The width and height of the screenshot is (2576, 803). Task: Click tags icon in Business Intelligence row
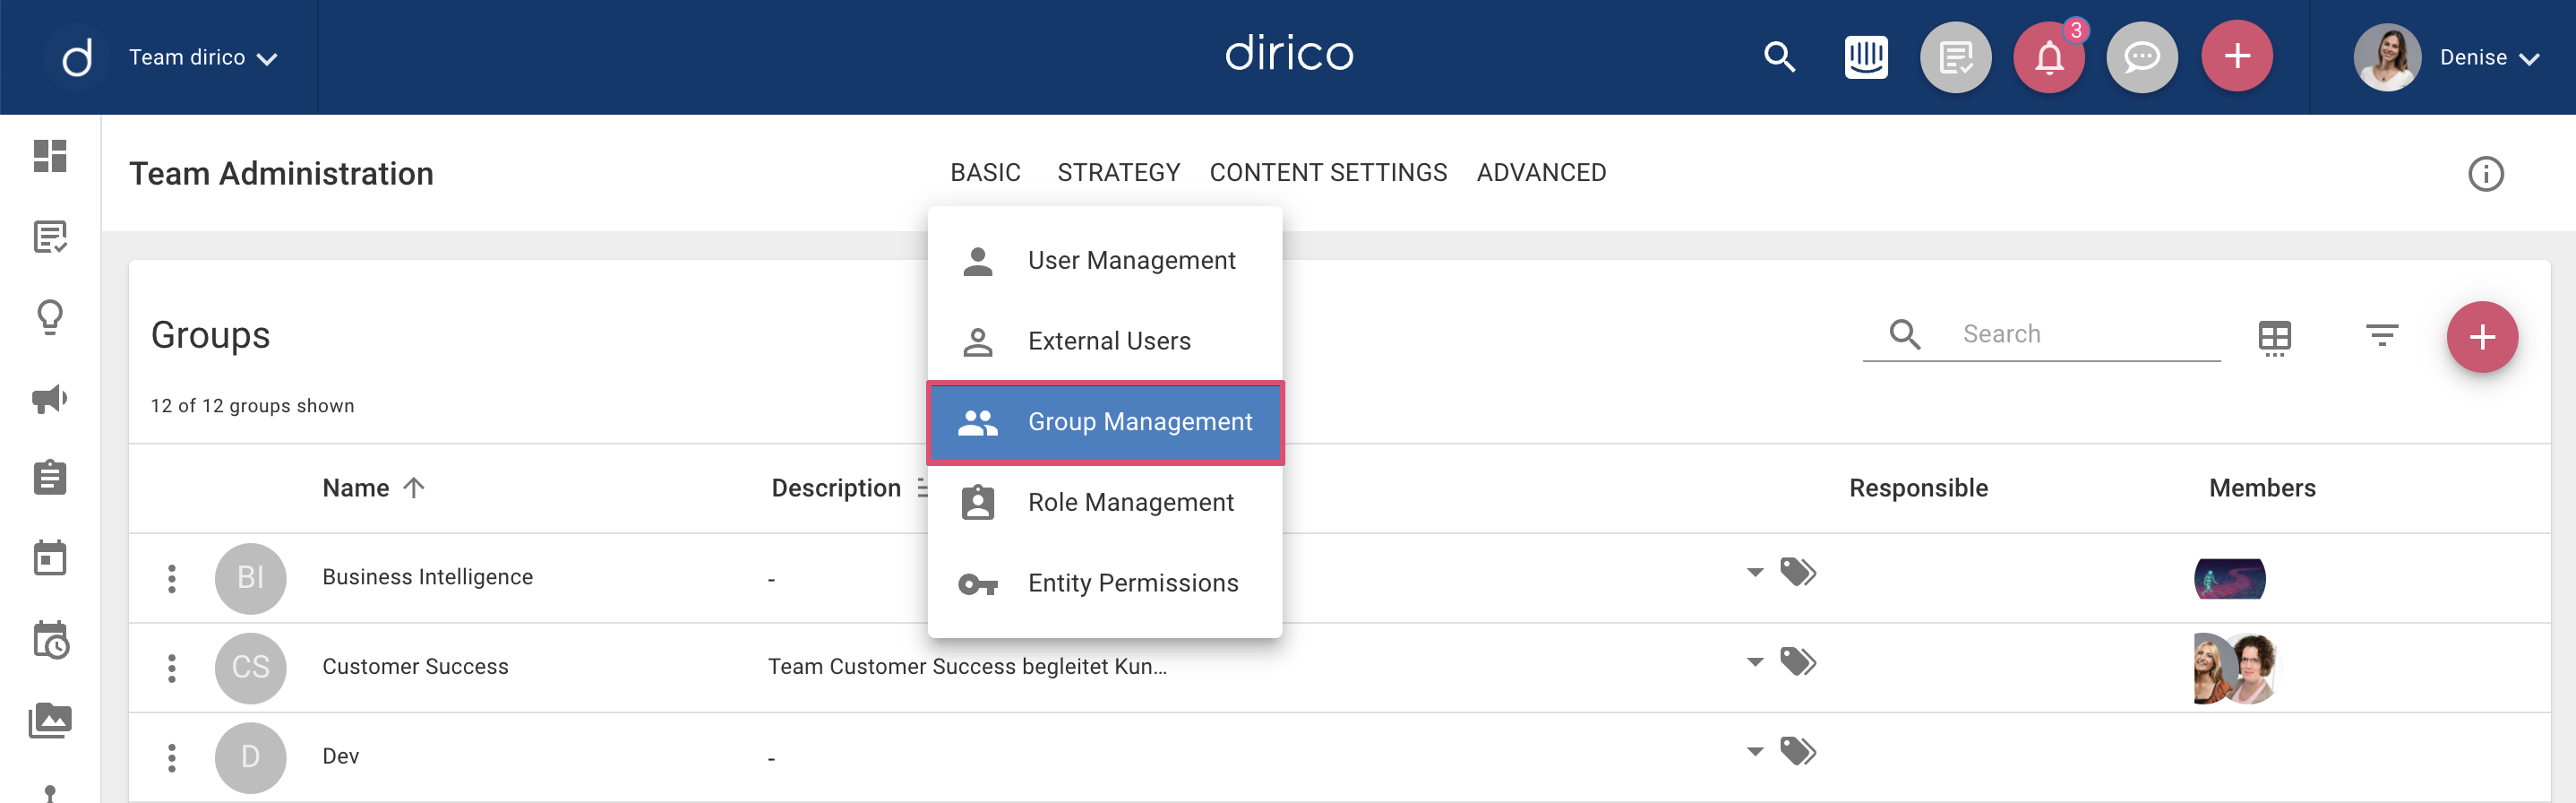coord(1798,573)
